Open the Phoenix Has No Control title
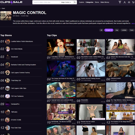The height and width of the screenshot is (135, 135). pyautogui.click(x=88, y=122)
